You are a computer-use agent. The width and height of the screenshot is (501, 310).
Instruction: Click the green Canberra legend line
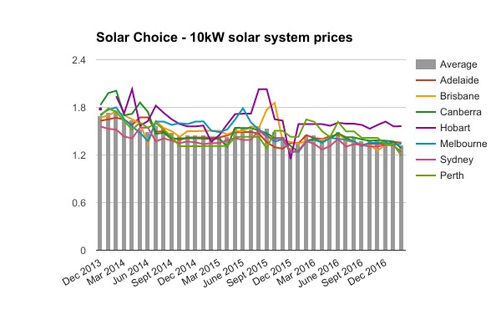point(426,112)
